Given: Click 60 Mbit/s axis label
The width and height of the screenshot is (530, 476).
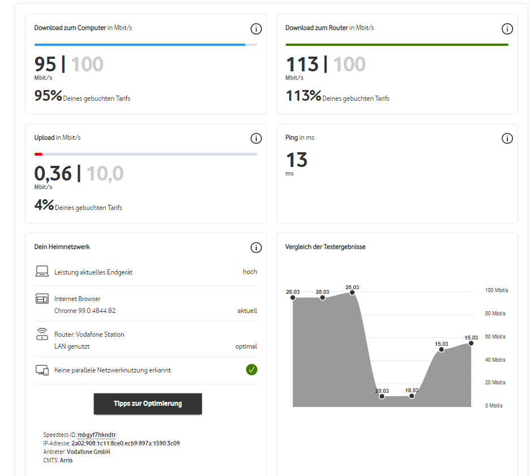Looking at the screenshot, I should pyautogui.click(x=495, y=337).
